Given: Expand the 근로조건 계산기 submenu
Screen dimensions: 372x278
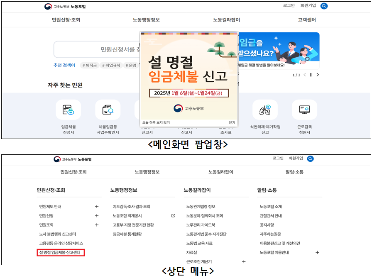Looking at the screenshot, I should tap(244, 261).
